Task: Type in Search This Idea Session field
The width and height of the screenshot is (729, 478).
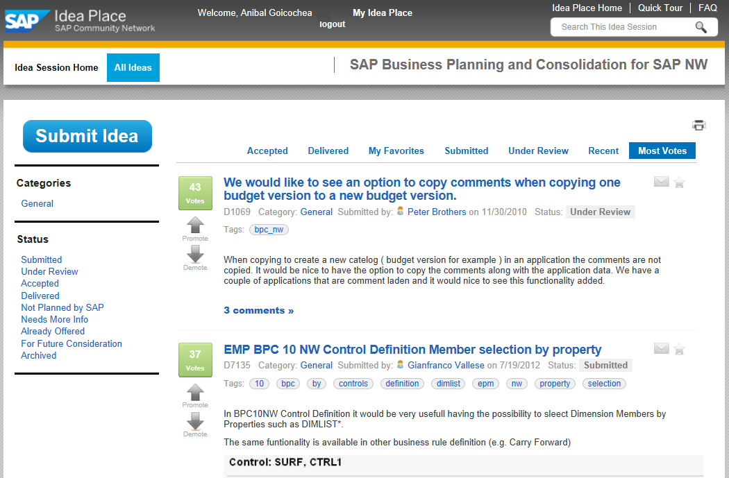Action: click(x=621, y=27)
